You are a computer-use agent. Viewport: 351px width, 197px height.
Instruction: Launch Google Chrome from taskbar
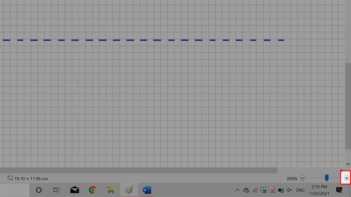[x=93, y=190]
